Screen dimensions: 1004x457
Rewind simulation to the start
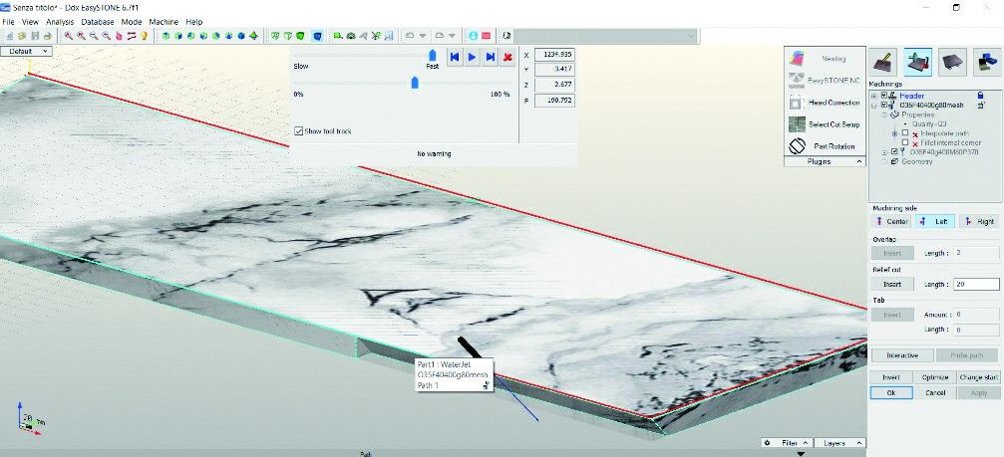tap(454, 57)
